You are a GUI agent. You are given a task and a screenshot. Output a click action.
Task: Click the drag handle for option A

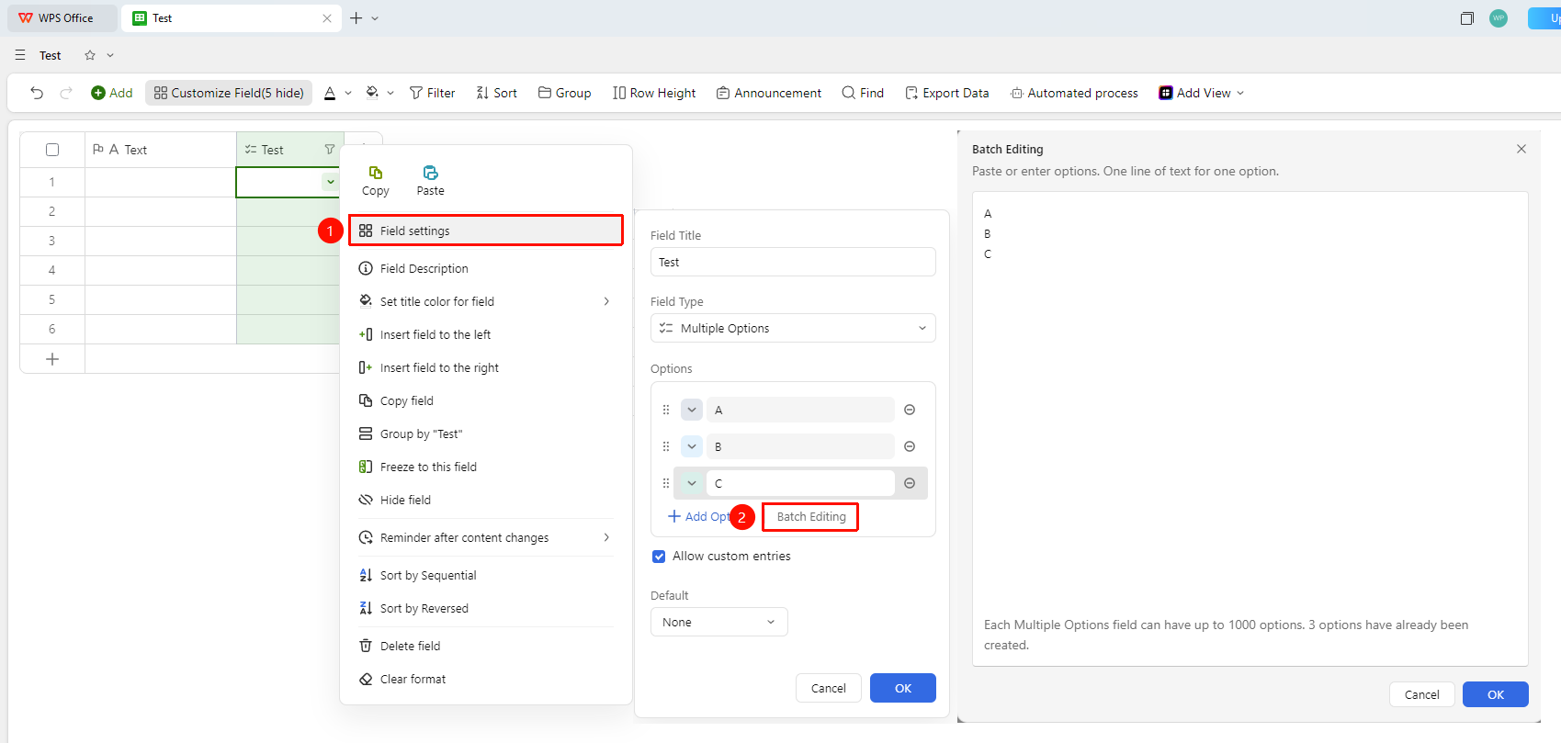pos(666,410)
